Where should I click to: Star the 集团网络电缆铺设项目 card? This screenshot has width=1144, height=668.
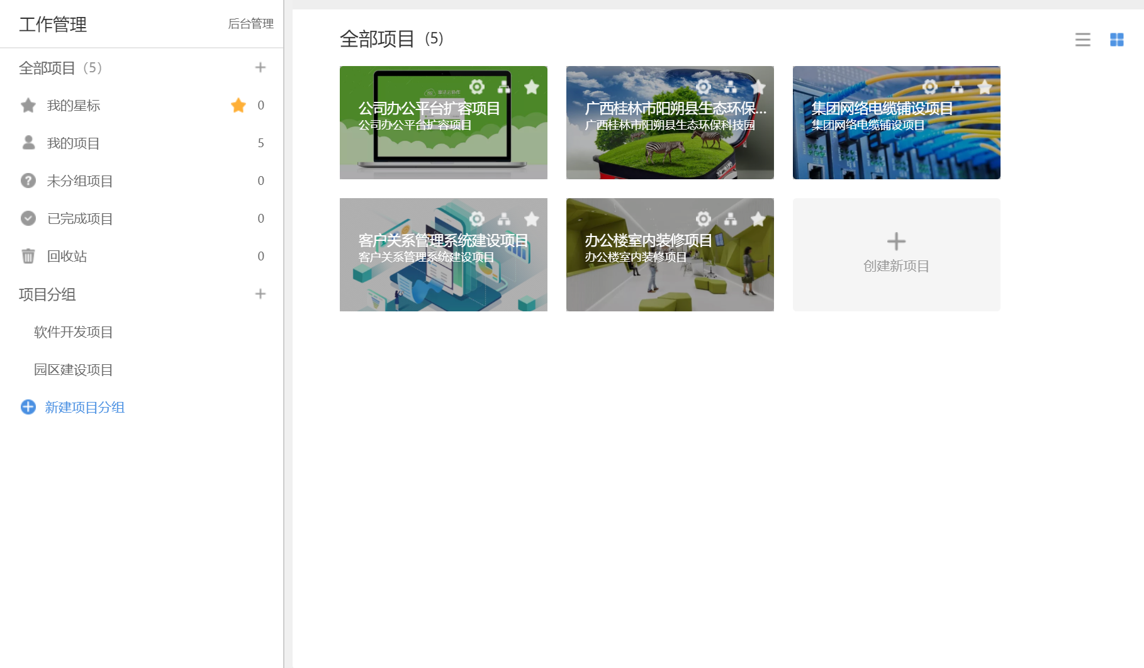pos(985,87)
